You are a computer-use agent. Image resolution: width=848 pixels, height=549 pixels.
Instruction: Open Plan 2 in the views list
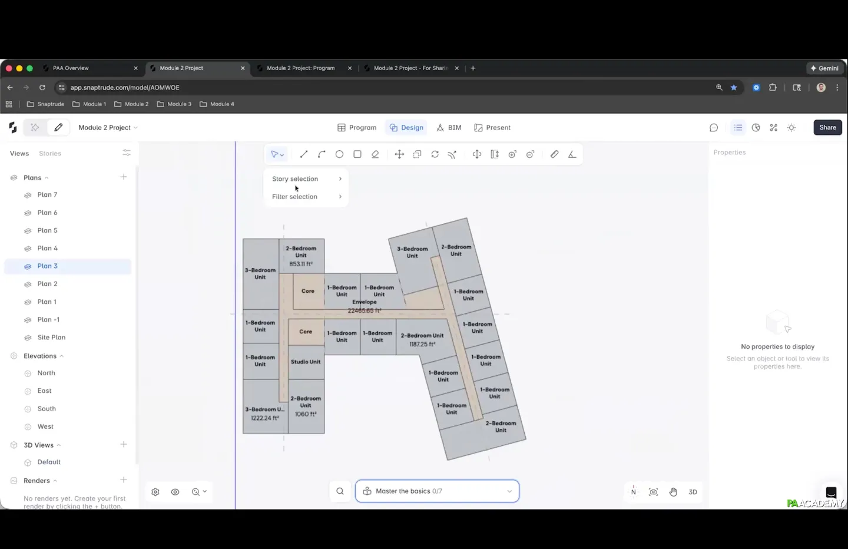[48, 284]
